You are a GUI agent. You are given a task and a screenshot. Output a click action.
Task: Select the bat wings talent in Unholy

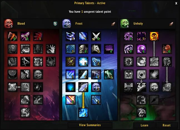click(x=141, y=36)
